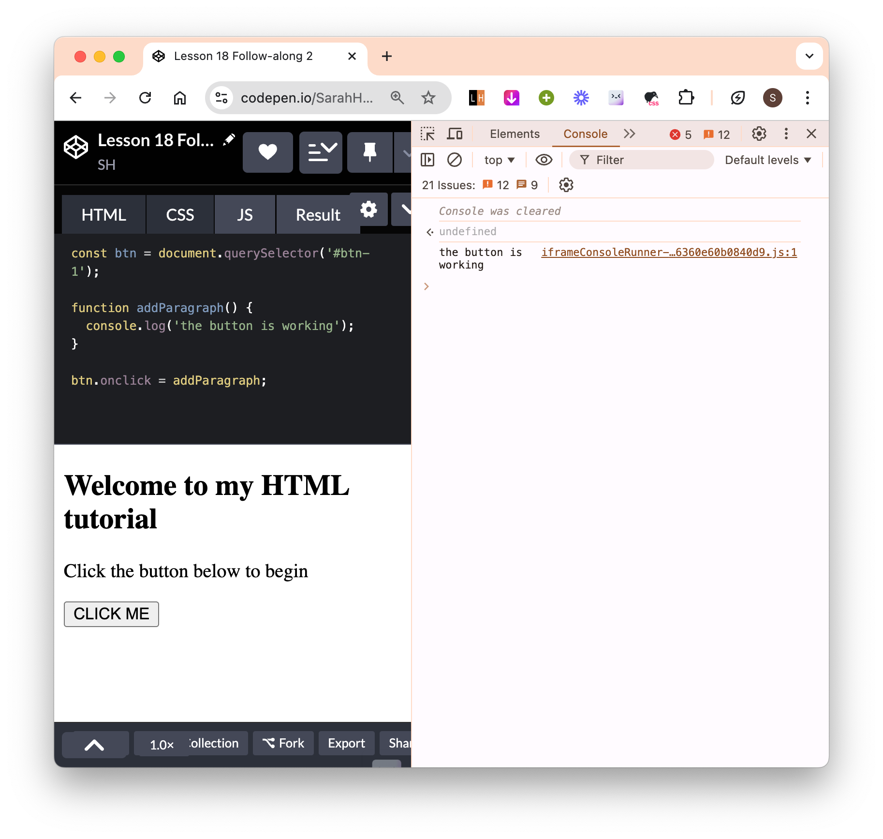This screenshot has height=839, width=883.
Task: Switch to the Console panel tab
Action: (585, 134)
